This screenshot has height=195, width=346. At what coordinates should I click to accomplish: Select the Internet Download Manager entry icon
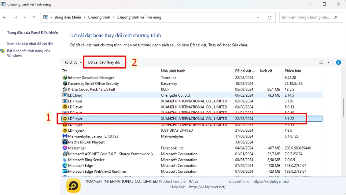[65, 78]
